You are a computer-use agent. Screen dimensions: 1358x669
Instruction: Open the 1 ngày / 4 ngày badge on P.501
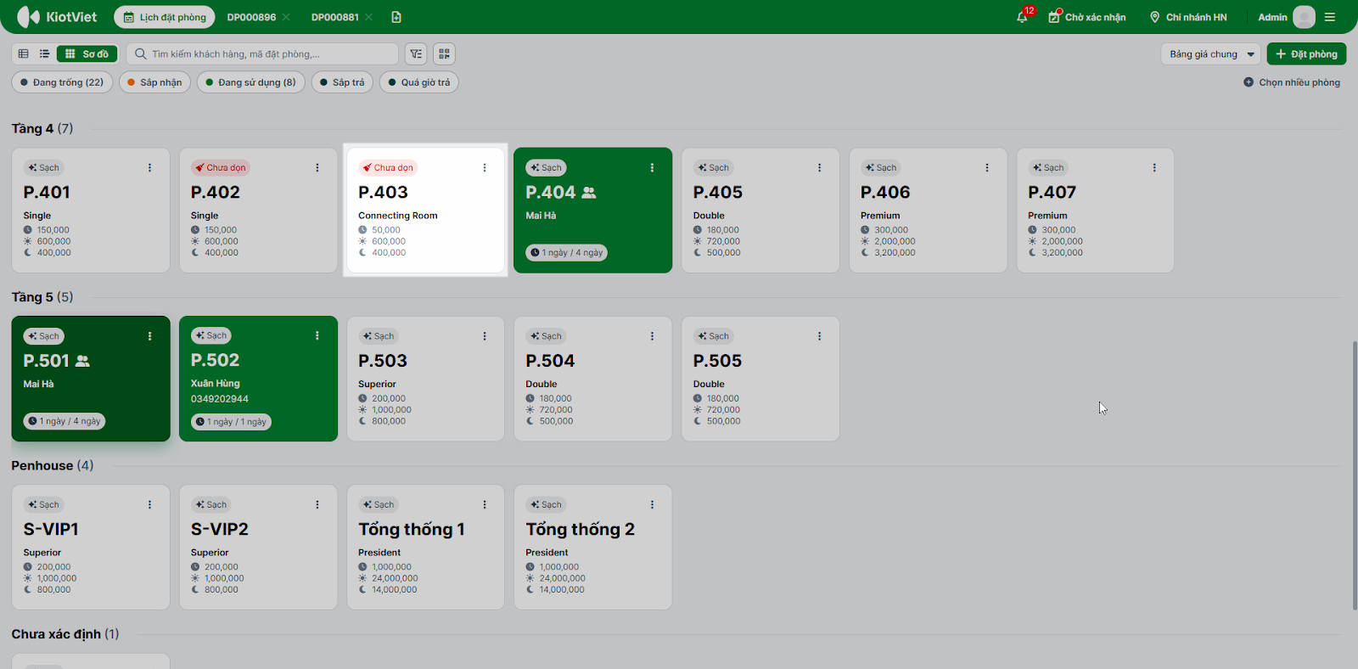pos(64,421)
